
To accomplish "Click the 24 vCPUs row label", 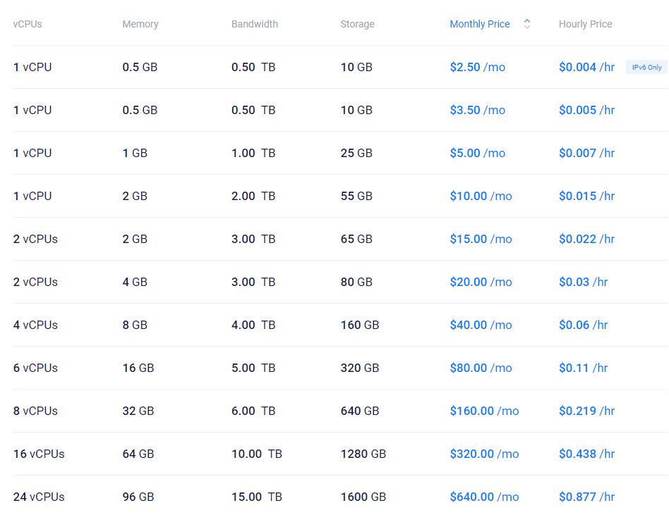I will click(x=39, y=497).
